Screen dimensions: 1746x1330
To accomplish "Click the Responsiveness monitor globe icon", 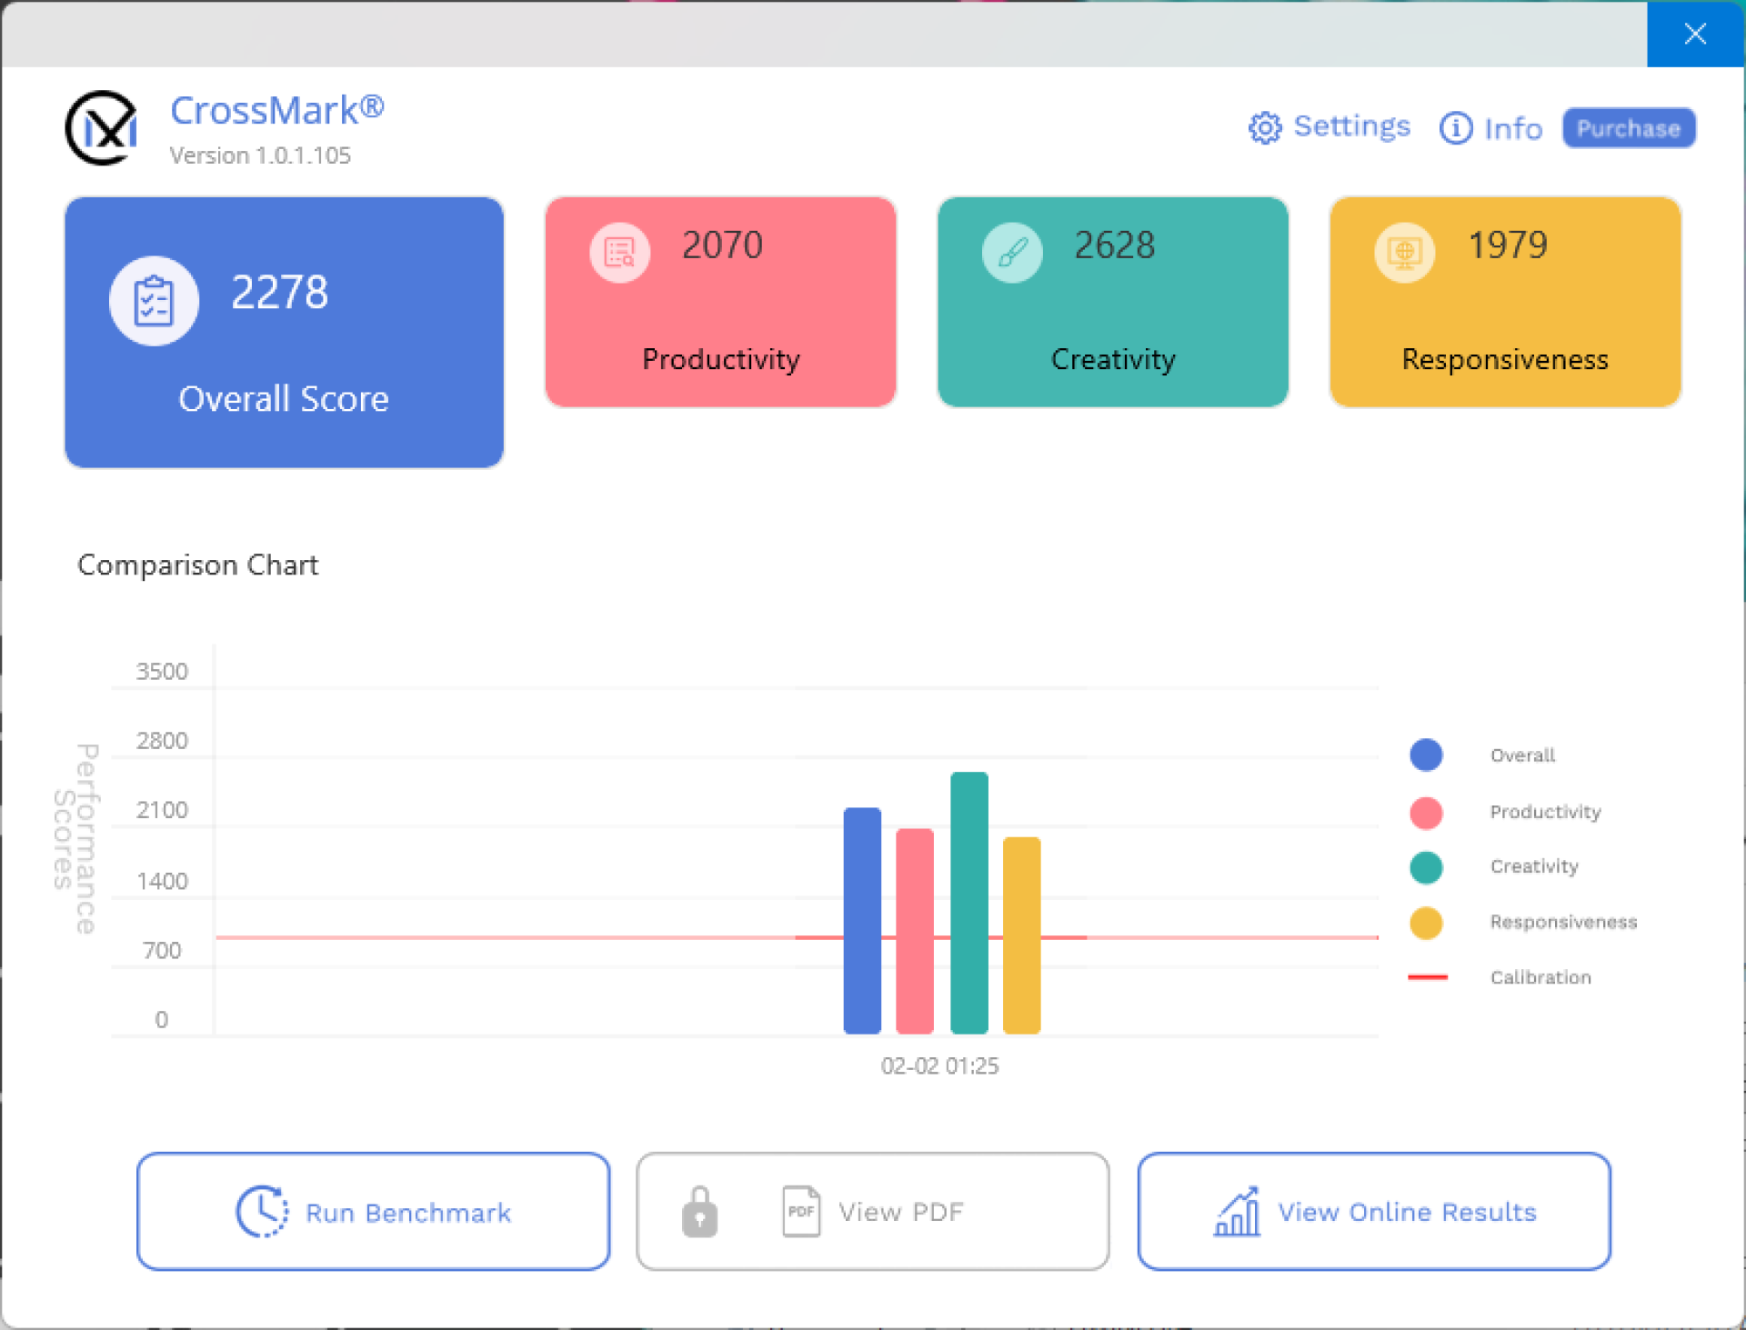I will [x=1404, y=253].
